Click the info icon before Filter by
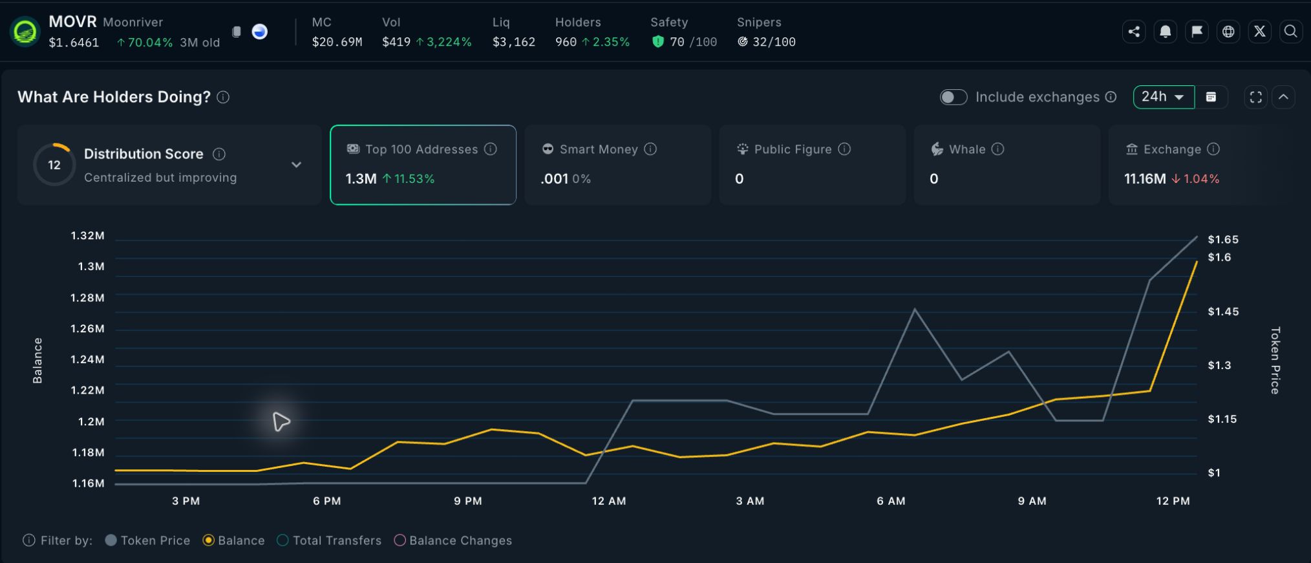This screenshot has width=1311, height=563. pyautogui.click(x=29, y=540)
